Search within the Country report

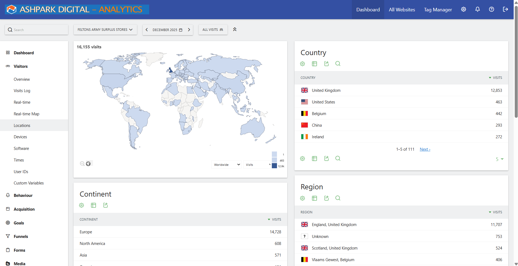338,64
